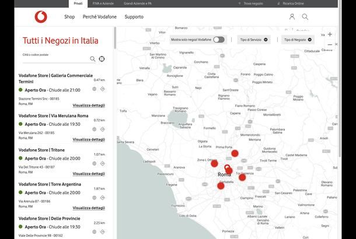The width and height of the screenshot is (356, 239).
Task: Select the red map pin near Garbatella
Action: point(221,186)
